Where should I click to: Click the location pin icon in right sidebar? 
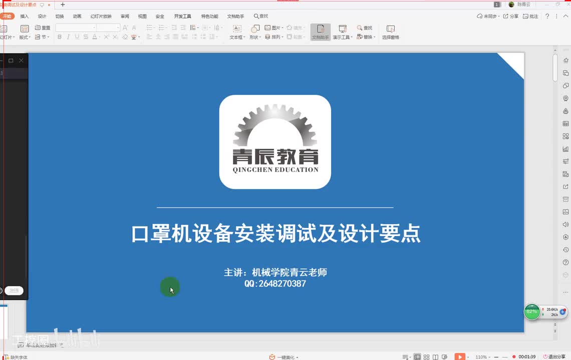565,98
